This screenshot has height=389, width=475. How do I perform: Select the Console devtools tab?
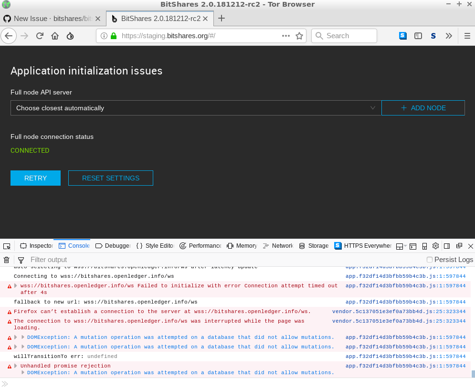pos(74,246)
